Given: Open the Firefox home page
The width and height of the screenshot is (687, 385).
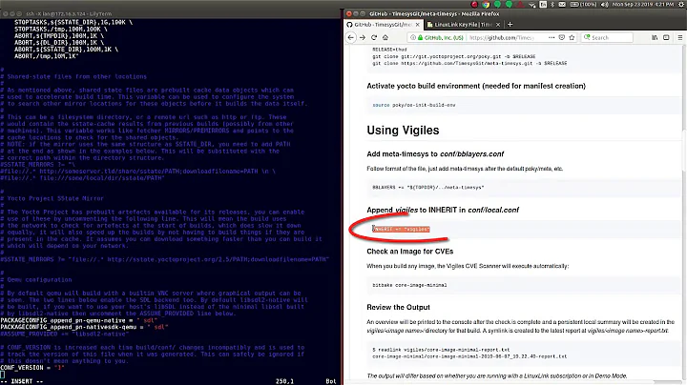Looking at the screenshot, I should point(385,37).
